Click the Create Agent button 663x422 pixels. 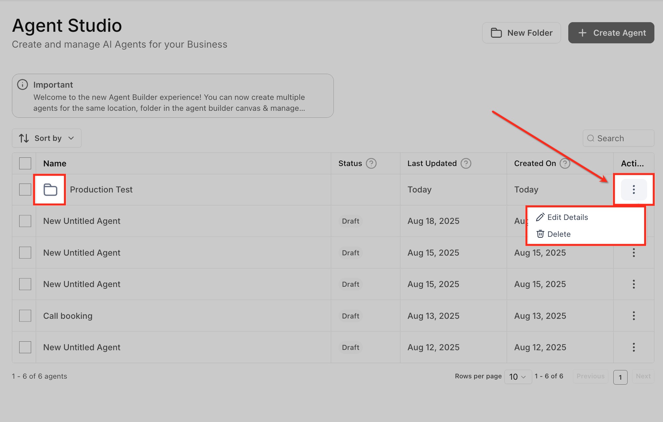(611, 33)
